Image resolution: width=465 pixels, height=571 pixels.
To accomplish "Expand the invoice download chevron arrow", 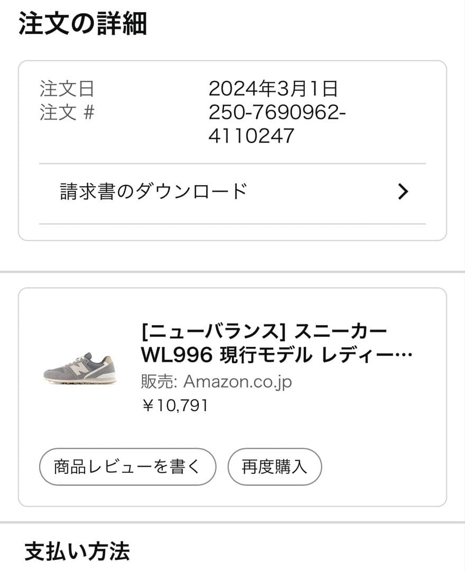I will (x=403, y=191).
